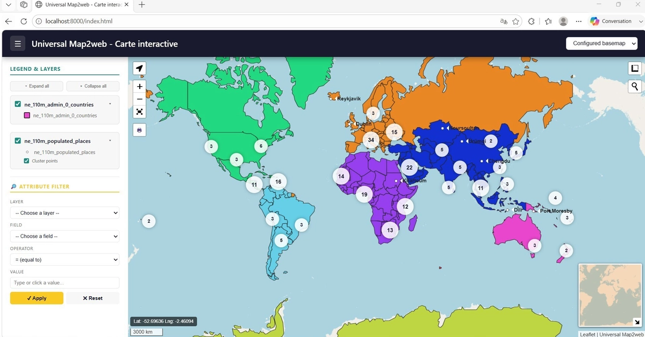The image size is (645, 337).
Task: Click the Leaflet attribution link
Action: 587,334
